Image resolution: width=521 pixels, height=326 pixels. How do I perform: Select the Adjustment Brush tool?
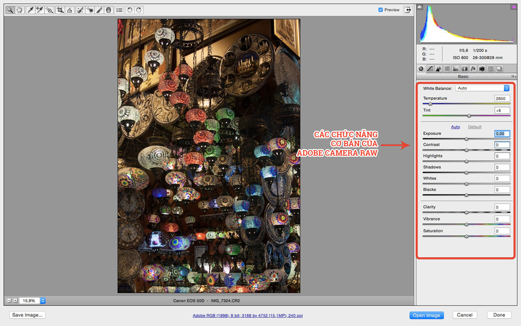99,10
